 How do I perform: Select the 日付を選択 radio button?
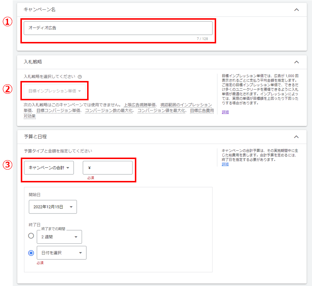tap(31, 253)
